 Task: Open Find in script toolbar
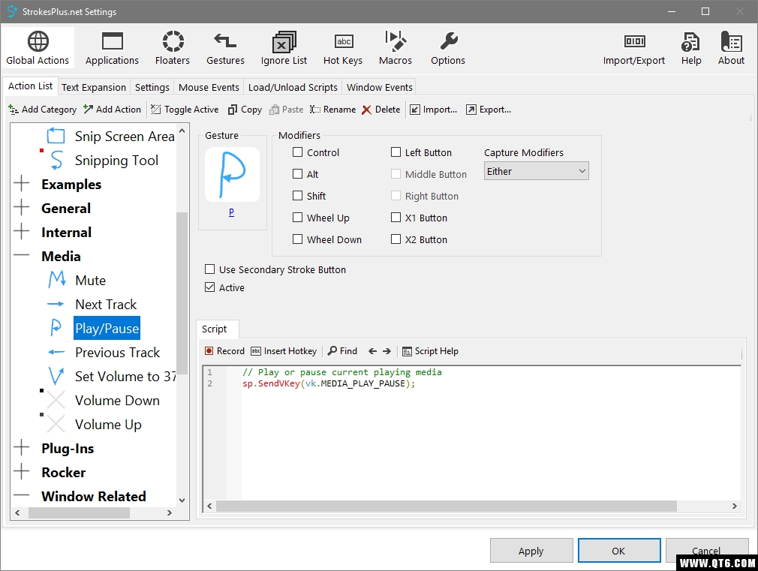tap(343, 351)
